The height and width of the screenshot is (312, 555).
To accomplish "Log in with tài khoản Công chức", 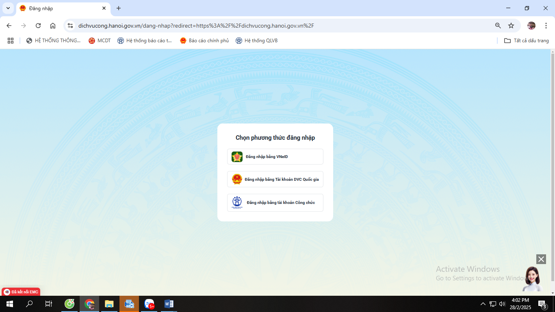I will pyautogui.click(x=275, y=202).
